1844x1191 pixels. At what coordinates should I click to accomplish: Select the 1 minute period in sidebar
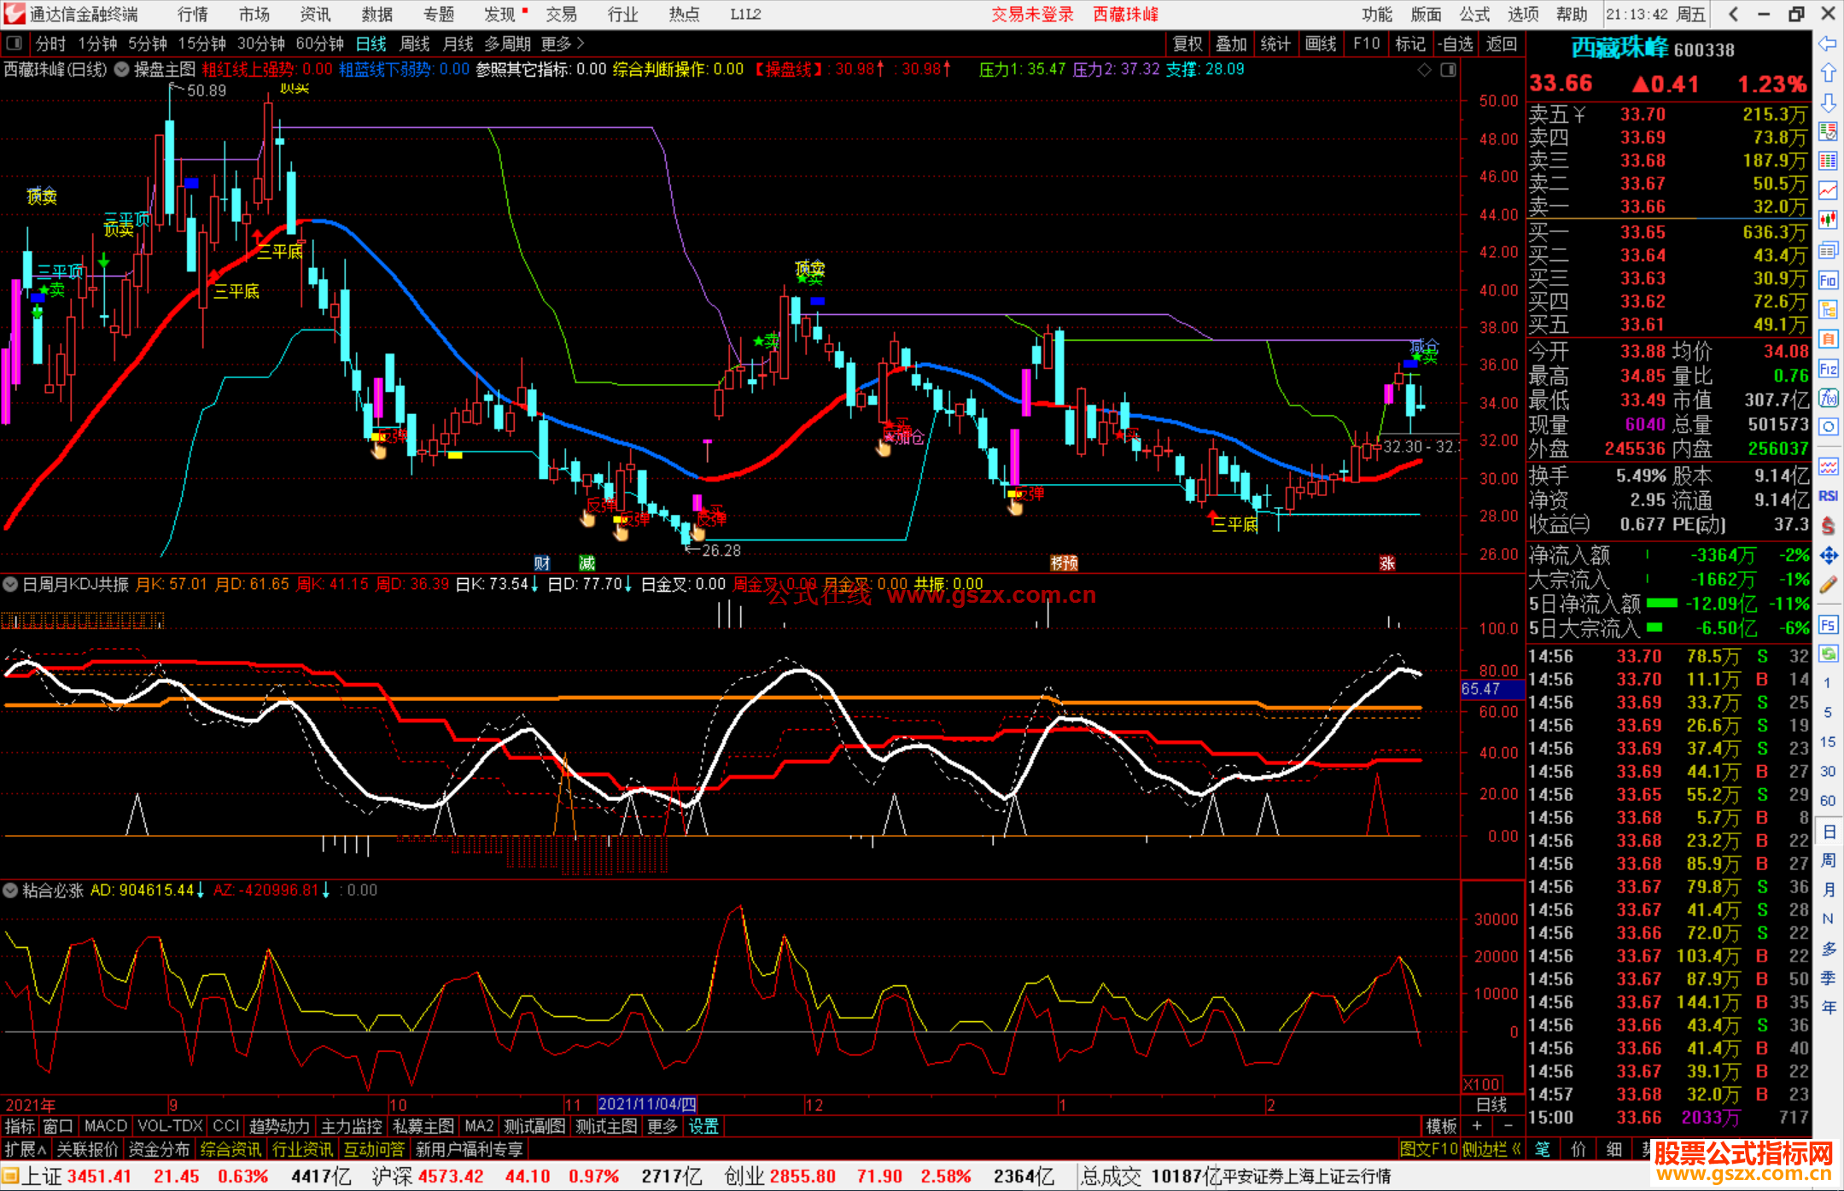(1827, 683)
